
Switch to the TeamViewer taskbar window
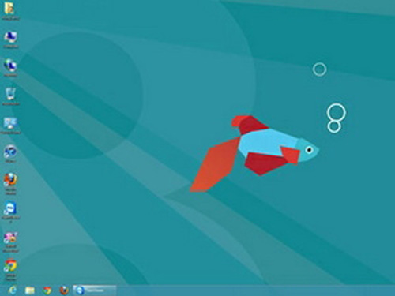[94, 290]
